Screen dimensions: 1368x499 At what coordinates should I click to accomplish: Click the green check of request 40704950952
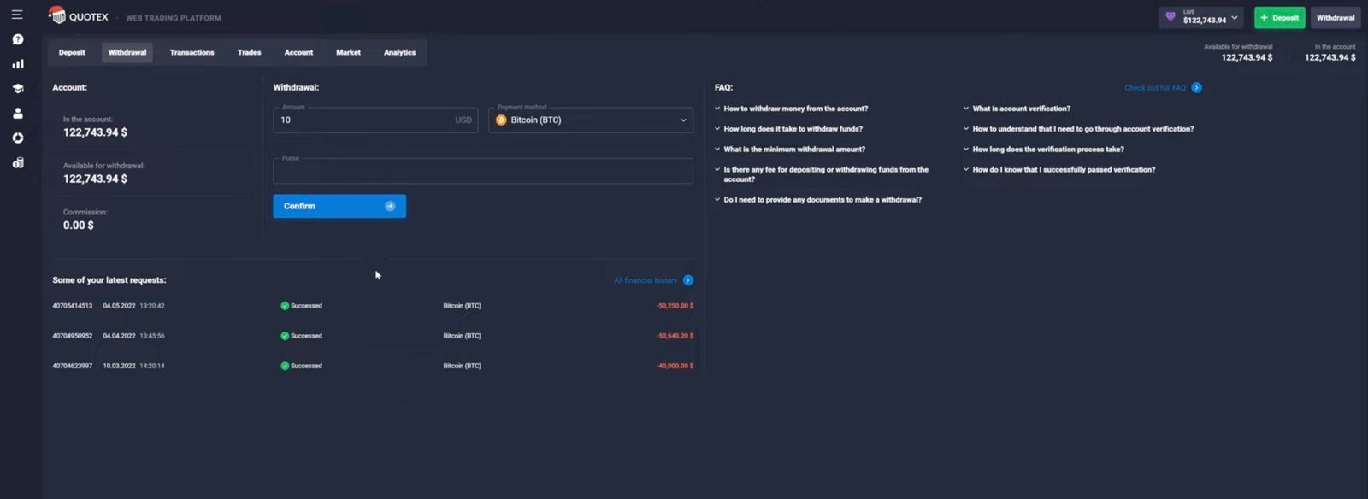285,336
